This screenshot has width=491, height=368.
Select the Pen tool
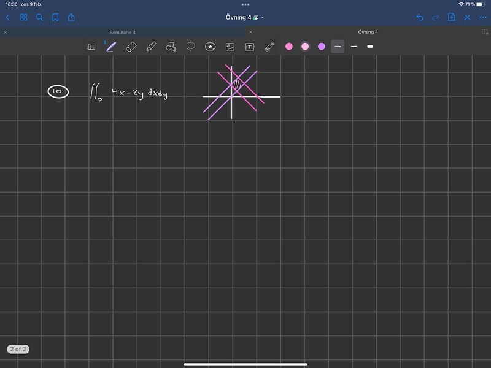point(110,47)
